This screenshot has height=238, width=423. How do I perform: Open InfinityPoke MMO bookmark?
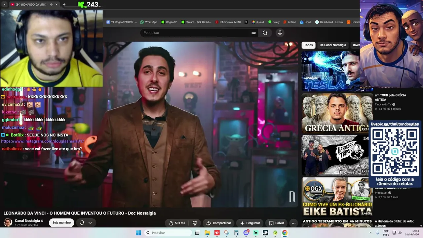(x=228, y=22)
